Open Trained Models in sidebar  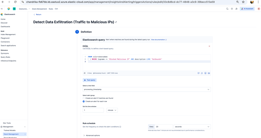(x=9, y=130)
